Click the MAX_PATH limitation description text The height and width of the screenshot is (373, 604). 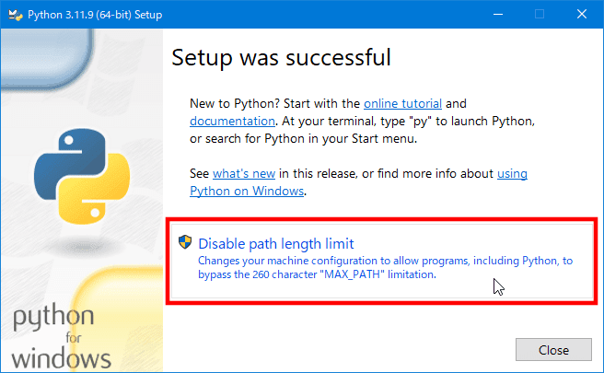[385, 267]
